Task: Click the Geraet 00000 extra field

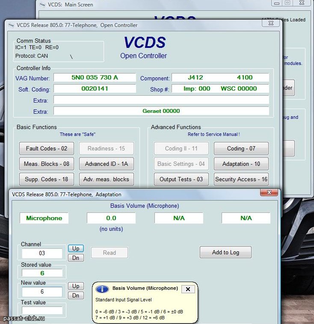Action: [161, 111]
